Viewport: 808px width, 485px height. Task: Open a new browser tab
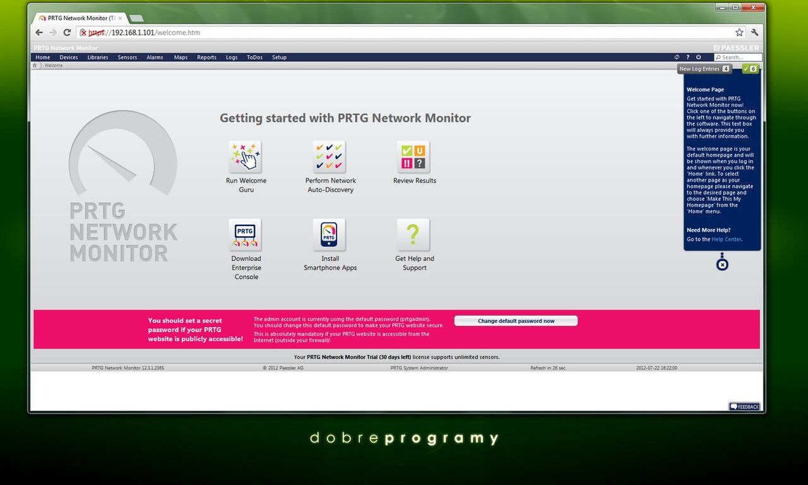click(136, 18)
